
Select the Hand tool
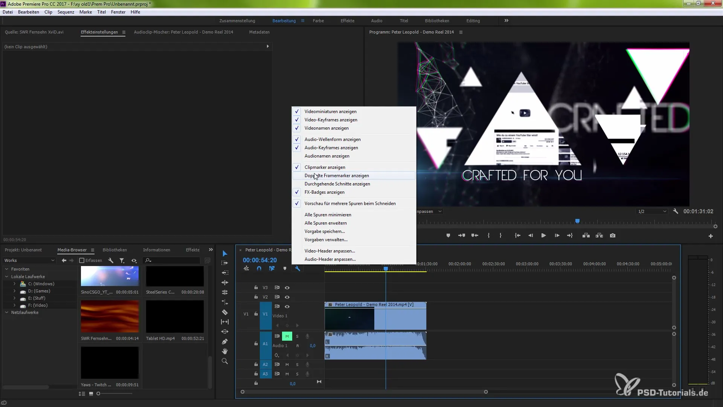coord(225,351)
